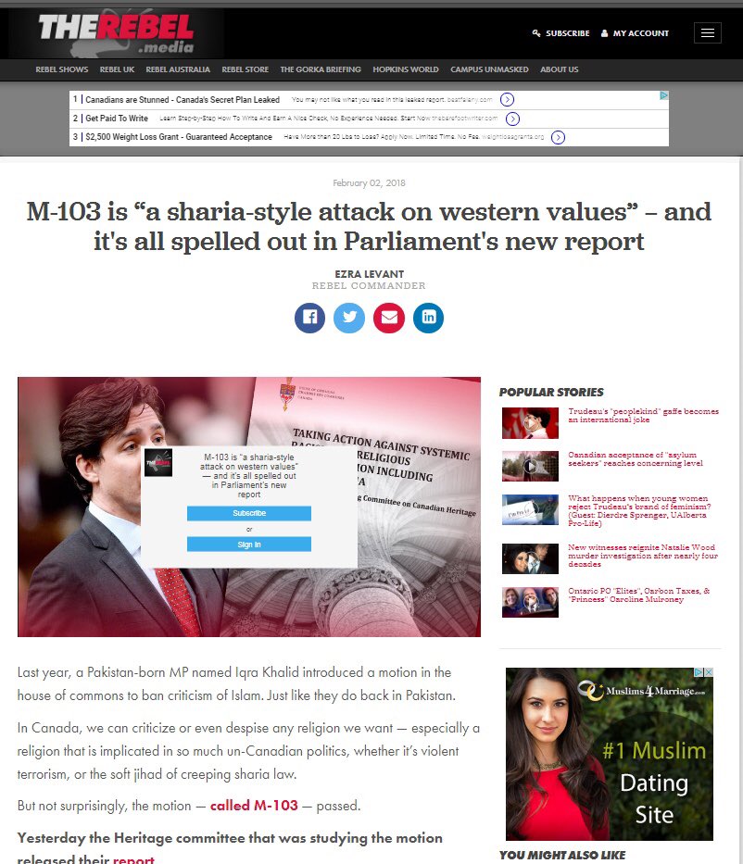The height and width of the screenshot is (864, 743).
Task: Open Ontario PC Elites Carbon Taxes story
Action: (639, 595)
